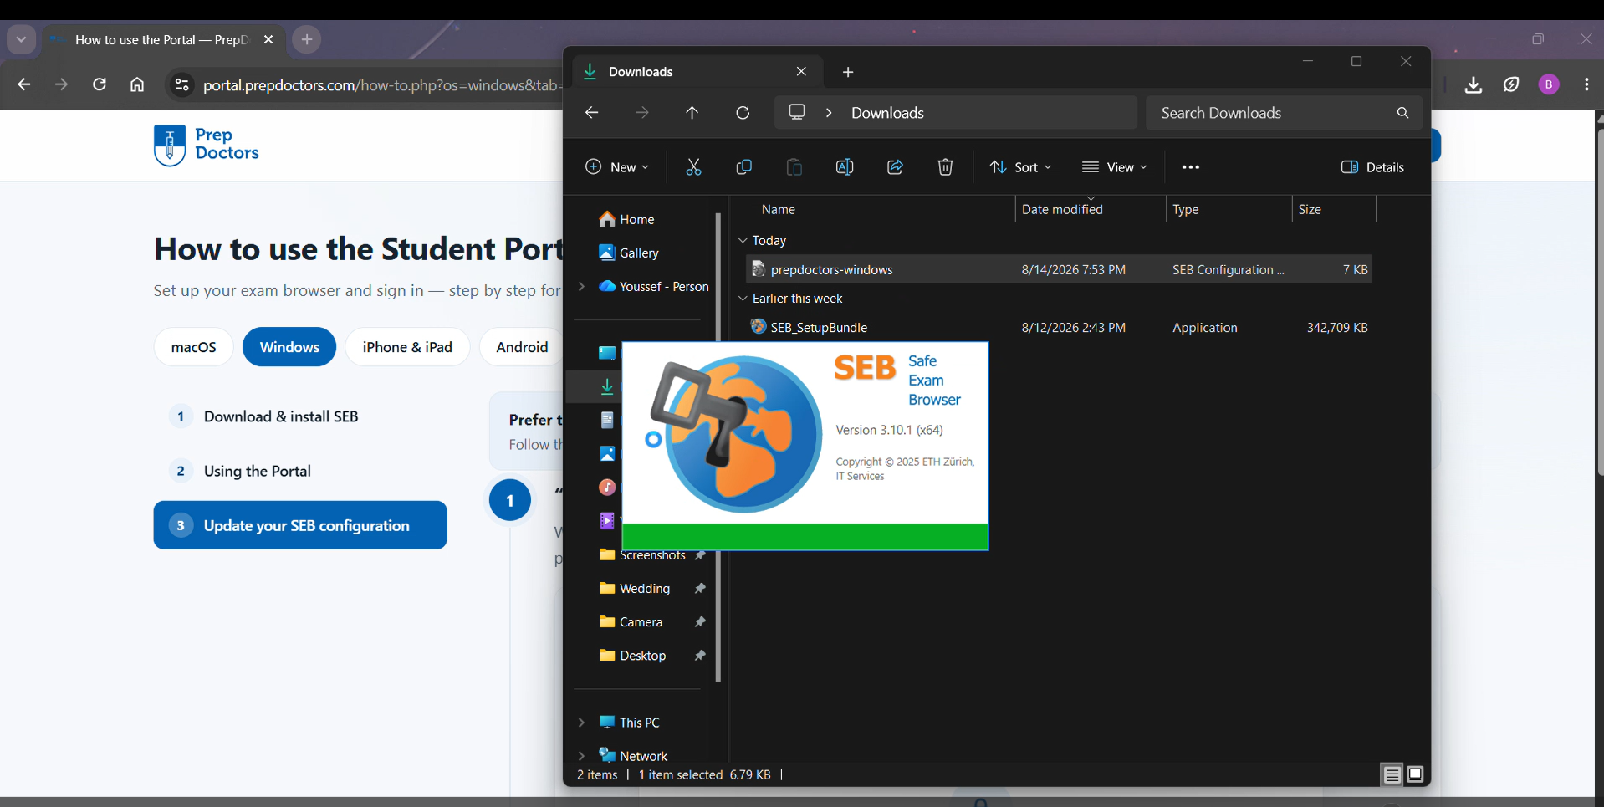Click Update your SEB configuration step
Viewport: 1604px width, 807px height.
pyautogui.click(x=300, y=525)
